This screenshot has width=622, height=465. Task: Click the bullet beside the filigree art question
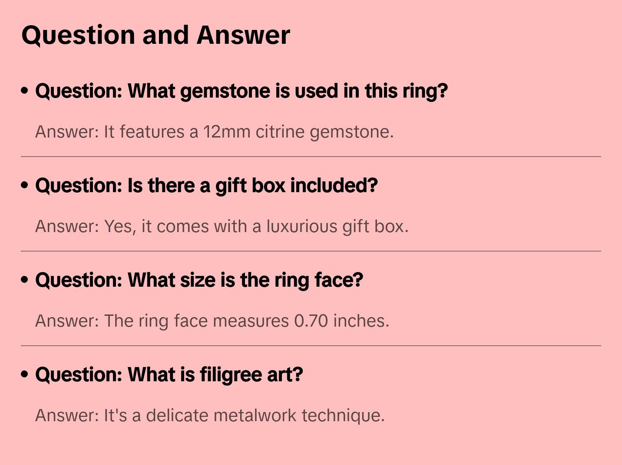[x=25, y=375]
